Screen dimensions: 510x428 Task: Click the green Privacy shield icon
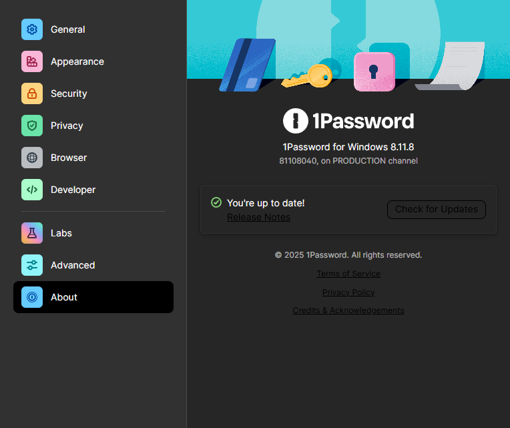(x=32, y=126)
